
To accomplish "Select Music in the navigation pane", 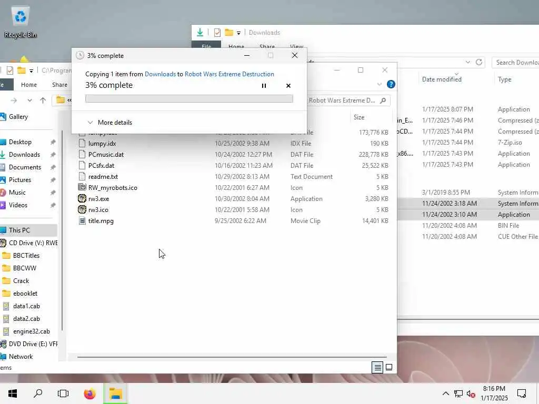I will point(17,193).
